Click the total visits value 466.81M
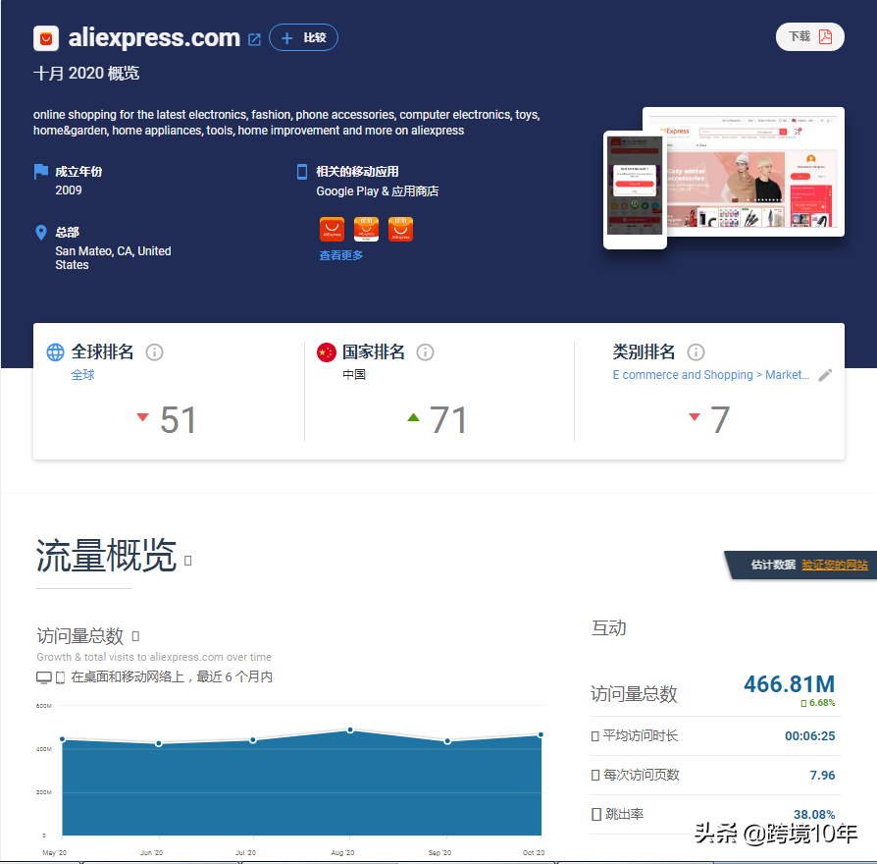Viewport: 877px width, 864px height. [x=789, y=684]
